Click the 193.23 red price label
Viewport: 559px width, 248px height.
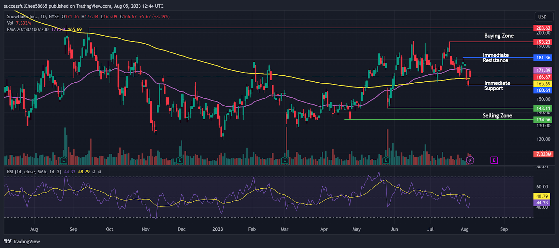pyautogui.click(x=543, y=42)
